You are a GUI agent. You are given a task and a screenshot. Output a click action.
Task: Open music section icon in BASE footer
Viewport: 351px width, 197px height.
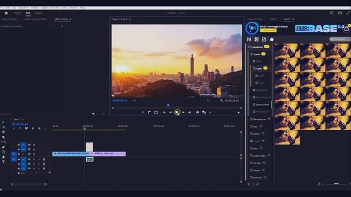(257, 184)
